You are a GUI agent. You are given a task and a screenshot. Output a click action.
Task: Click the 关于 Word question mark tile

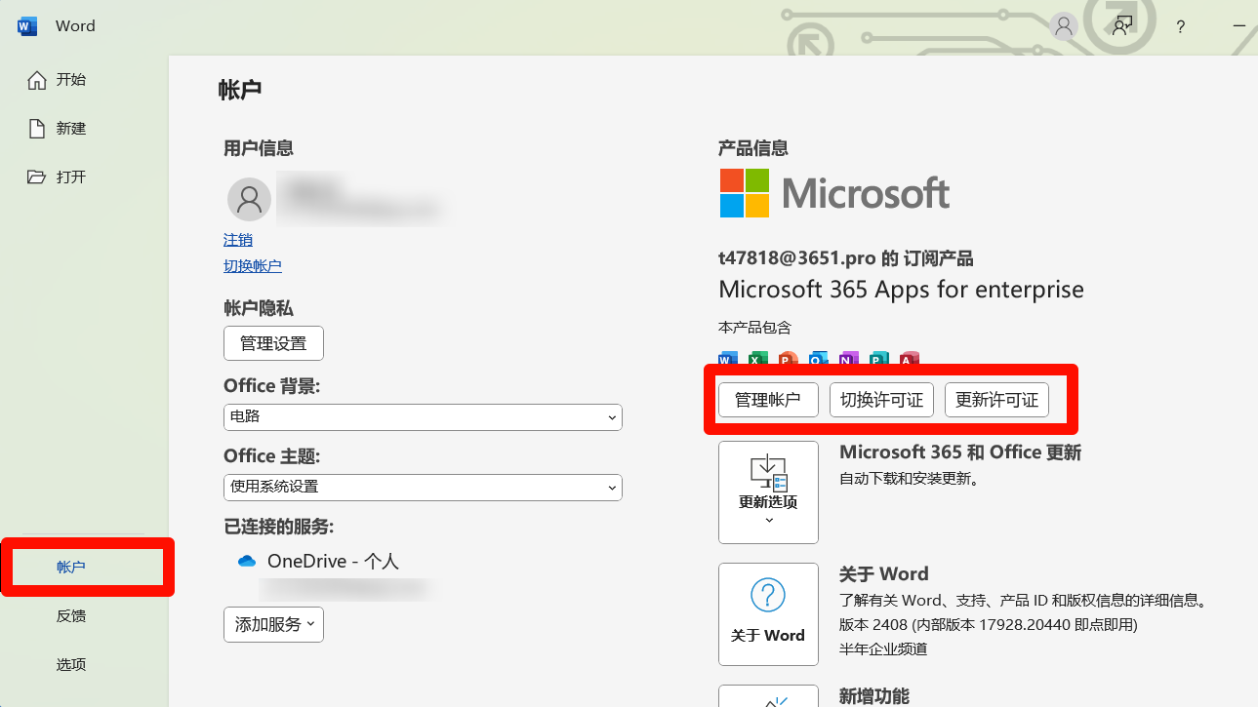pyautogui.click(x=768, y=613)
